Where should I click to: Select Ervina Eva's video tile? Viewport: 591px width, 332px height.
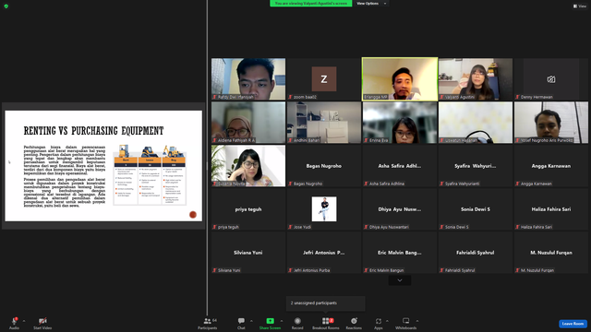click(400, 123)
